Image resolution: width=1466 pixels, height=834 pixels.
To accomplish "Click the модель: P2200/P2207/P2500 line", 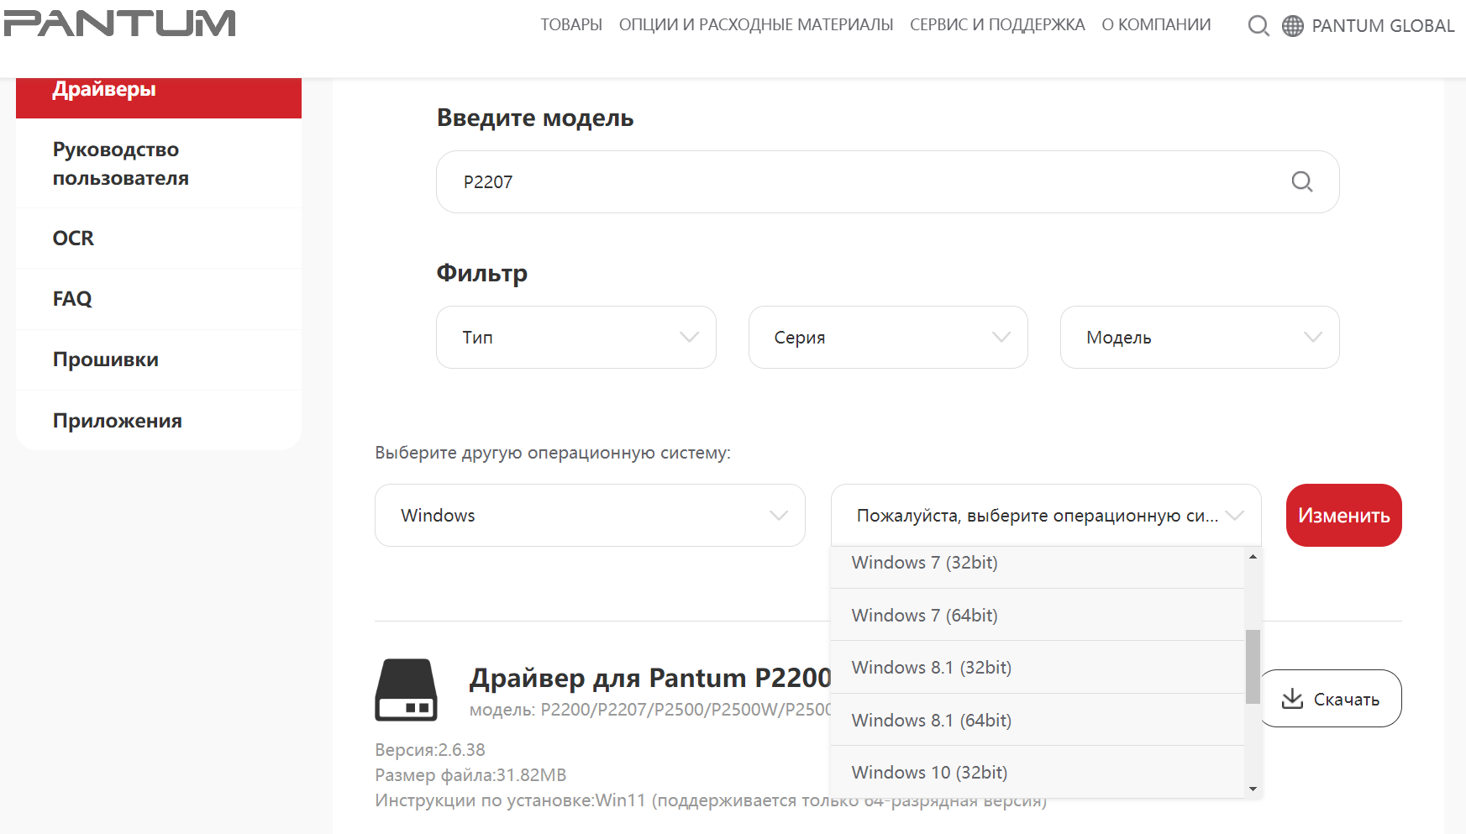I will [x=650, y=710].
